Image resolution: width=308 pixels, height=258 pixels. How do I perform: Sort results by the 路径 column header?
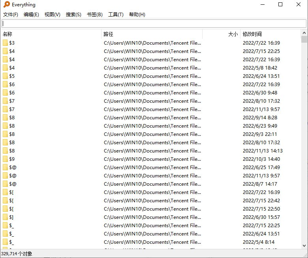(152, 34)
